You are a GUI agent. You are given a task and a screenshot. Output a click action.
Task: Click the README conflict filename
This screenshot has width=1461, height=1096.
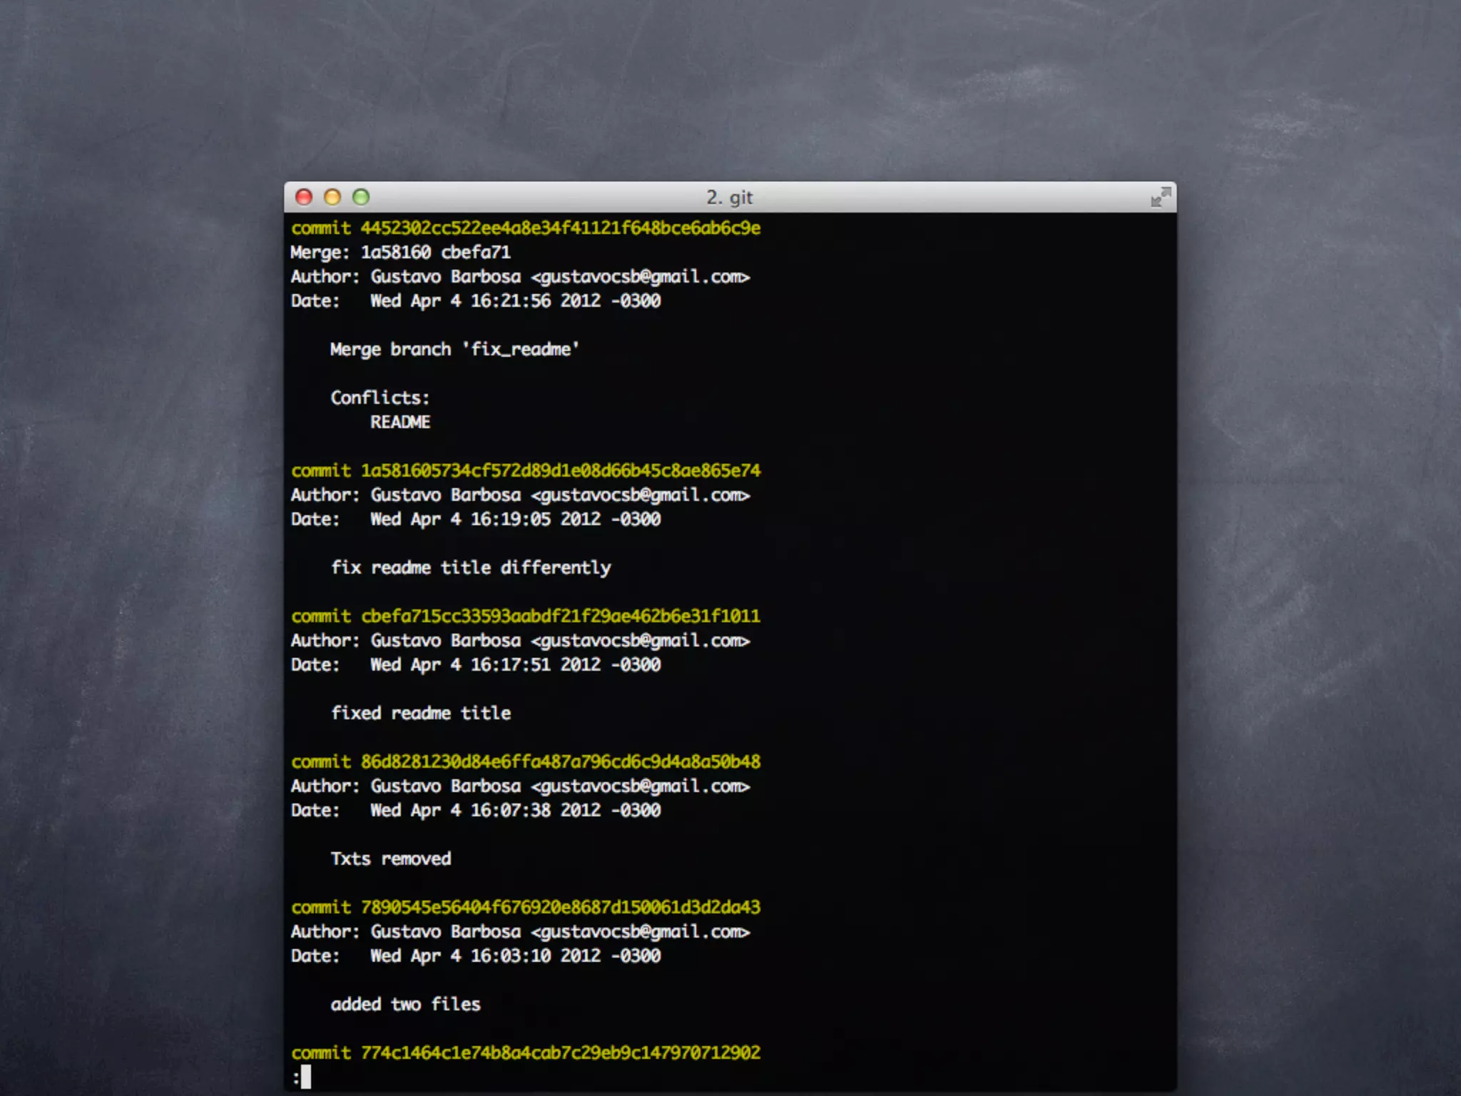click(399, 422)
